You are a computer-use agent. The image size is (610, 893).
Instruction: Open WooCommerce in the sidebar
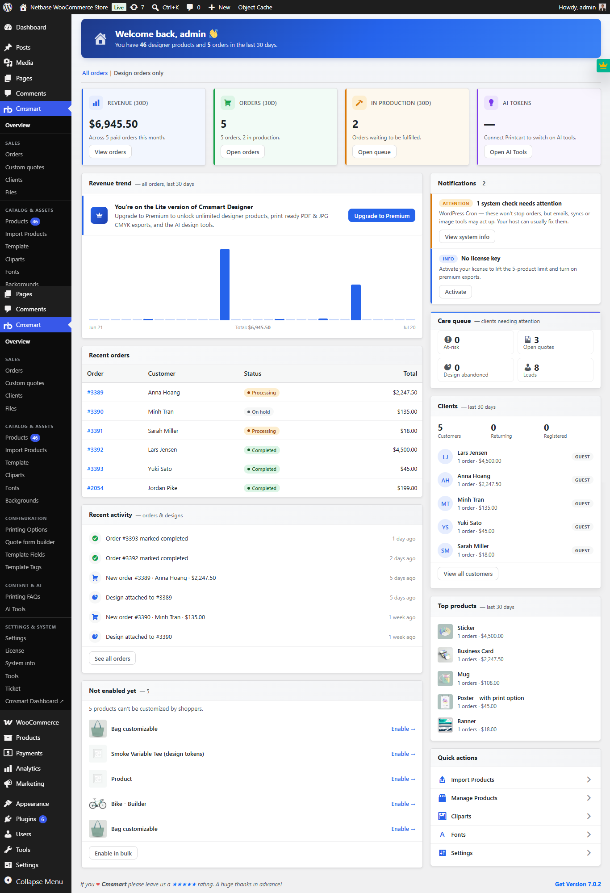click(36, 722)
